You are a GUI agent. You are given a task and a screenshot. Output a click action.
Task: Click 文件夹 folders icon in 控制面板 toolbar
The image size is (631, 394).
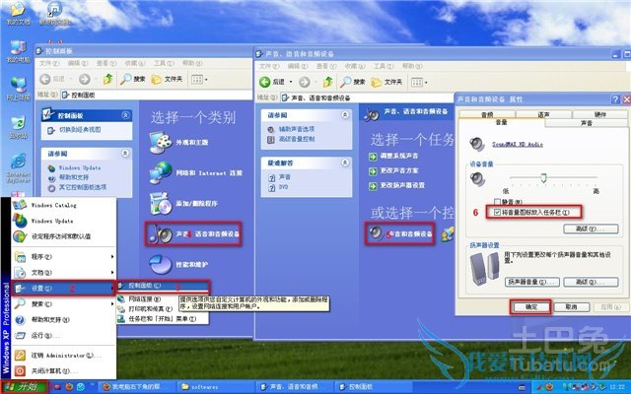(x=156, y=79)
